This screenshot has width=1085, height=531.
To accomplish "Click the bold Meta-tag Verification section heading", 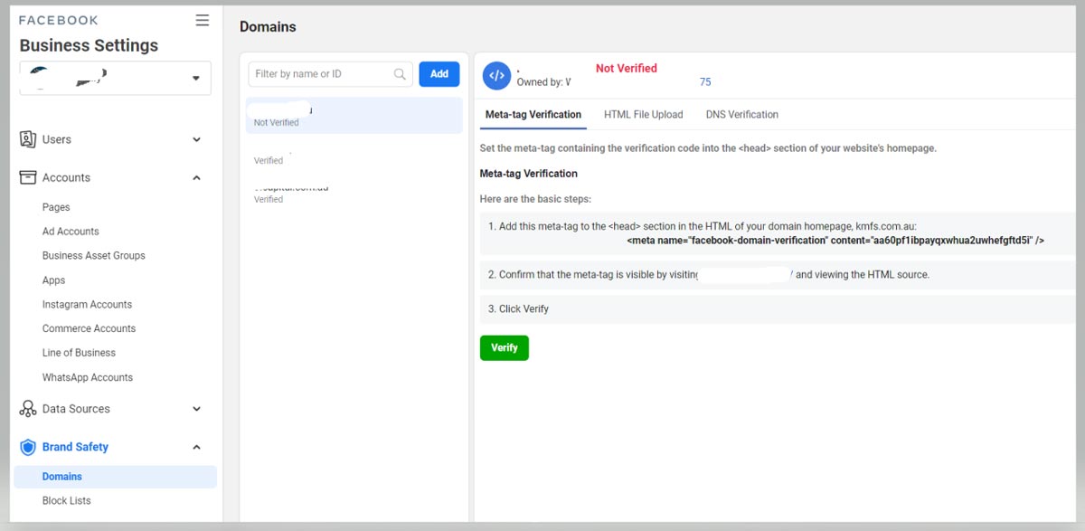I will (528, 173).
